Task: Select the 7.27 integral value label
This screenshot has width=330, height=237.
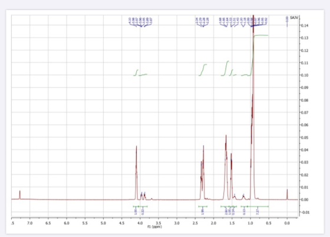Action: coord(258,211)
